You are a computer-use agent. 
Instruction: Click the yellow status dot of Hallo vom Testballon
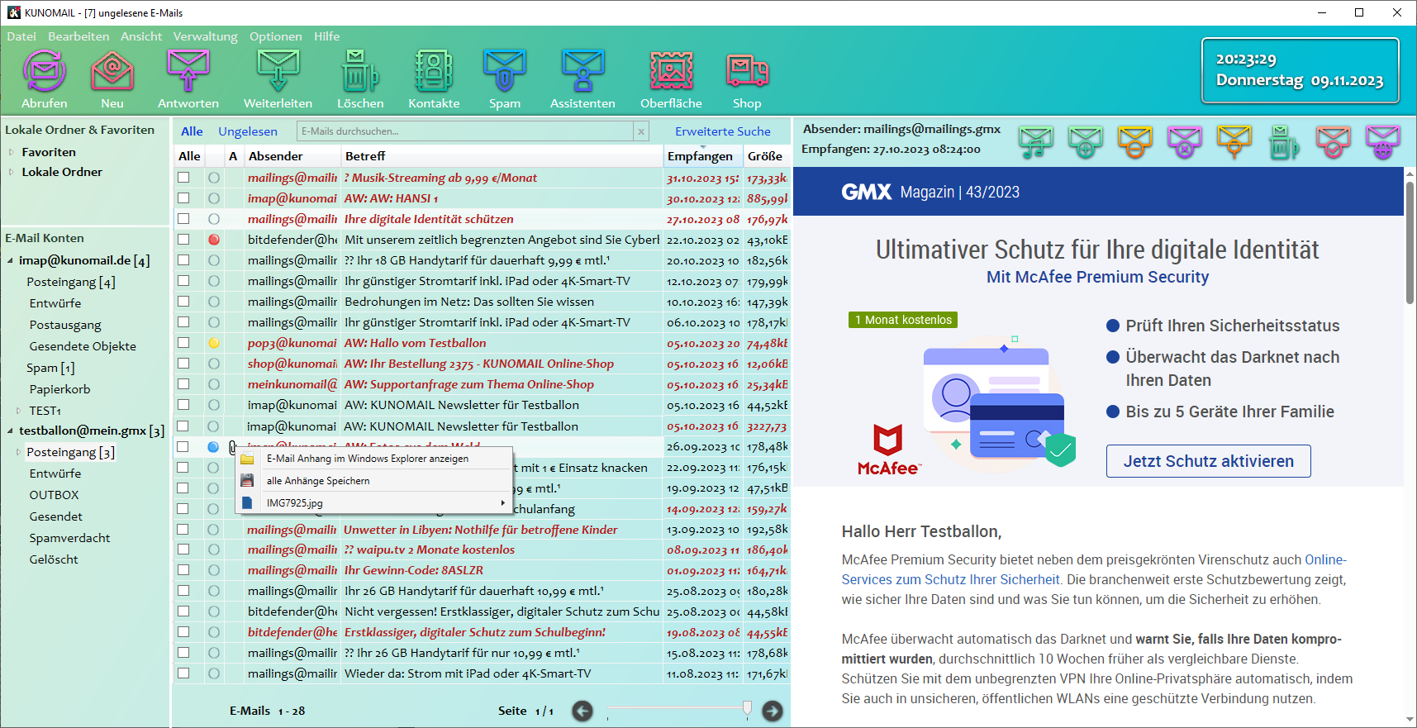click(x=214, y=343)
